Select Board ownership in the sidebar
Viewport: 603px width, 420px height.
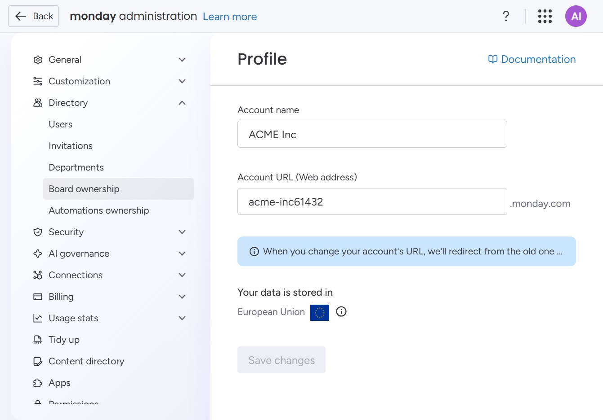click(119, 189)
